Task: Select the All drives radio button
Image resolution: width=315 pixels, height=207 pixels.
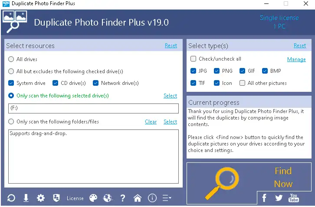Action: click(11, 59)
